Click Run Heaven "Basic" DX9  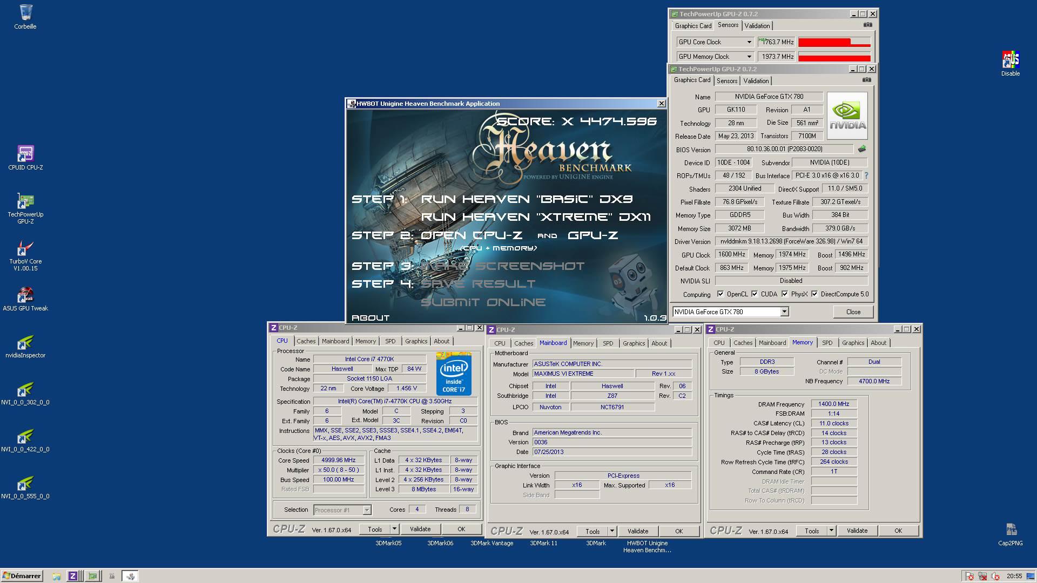[527, 199]
